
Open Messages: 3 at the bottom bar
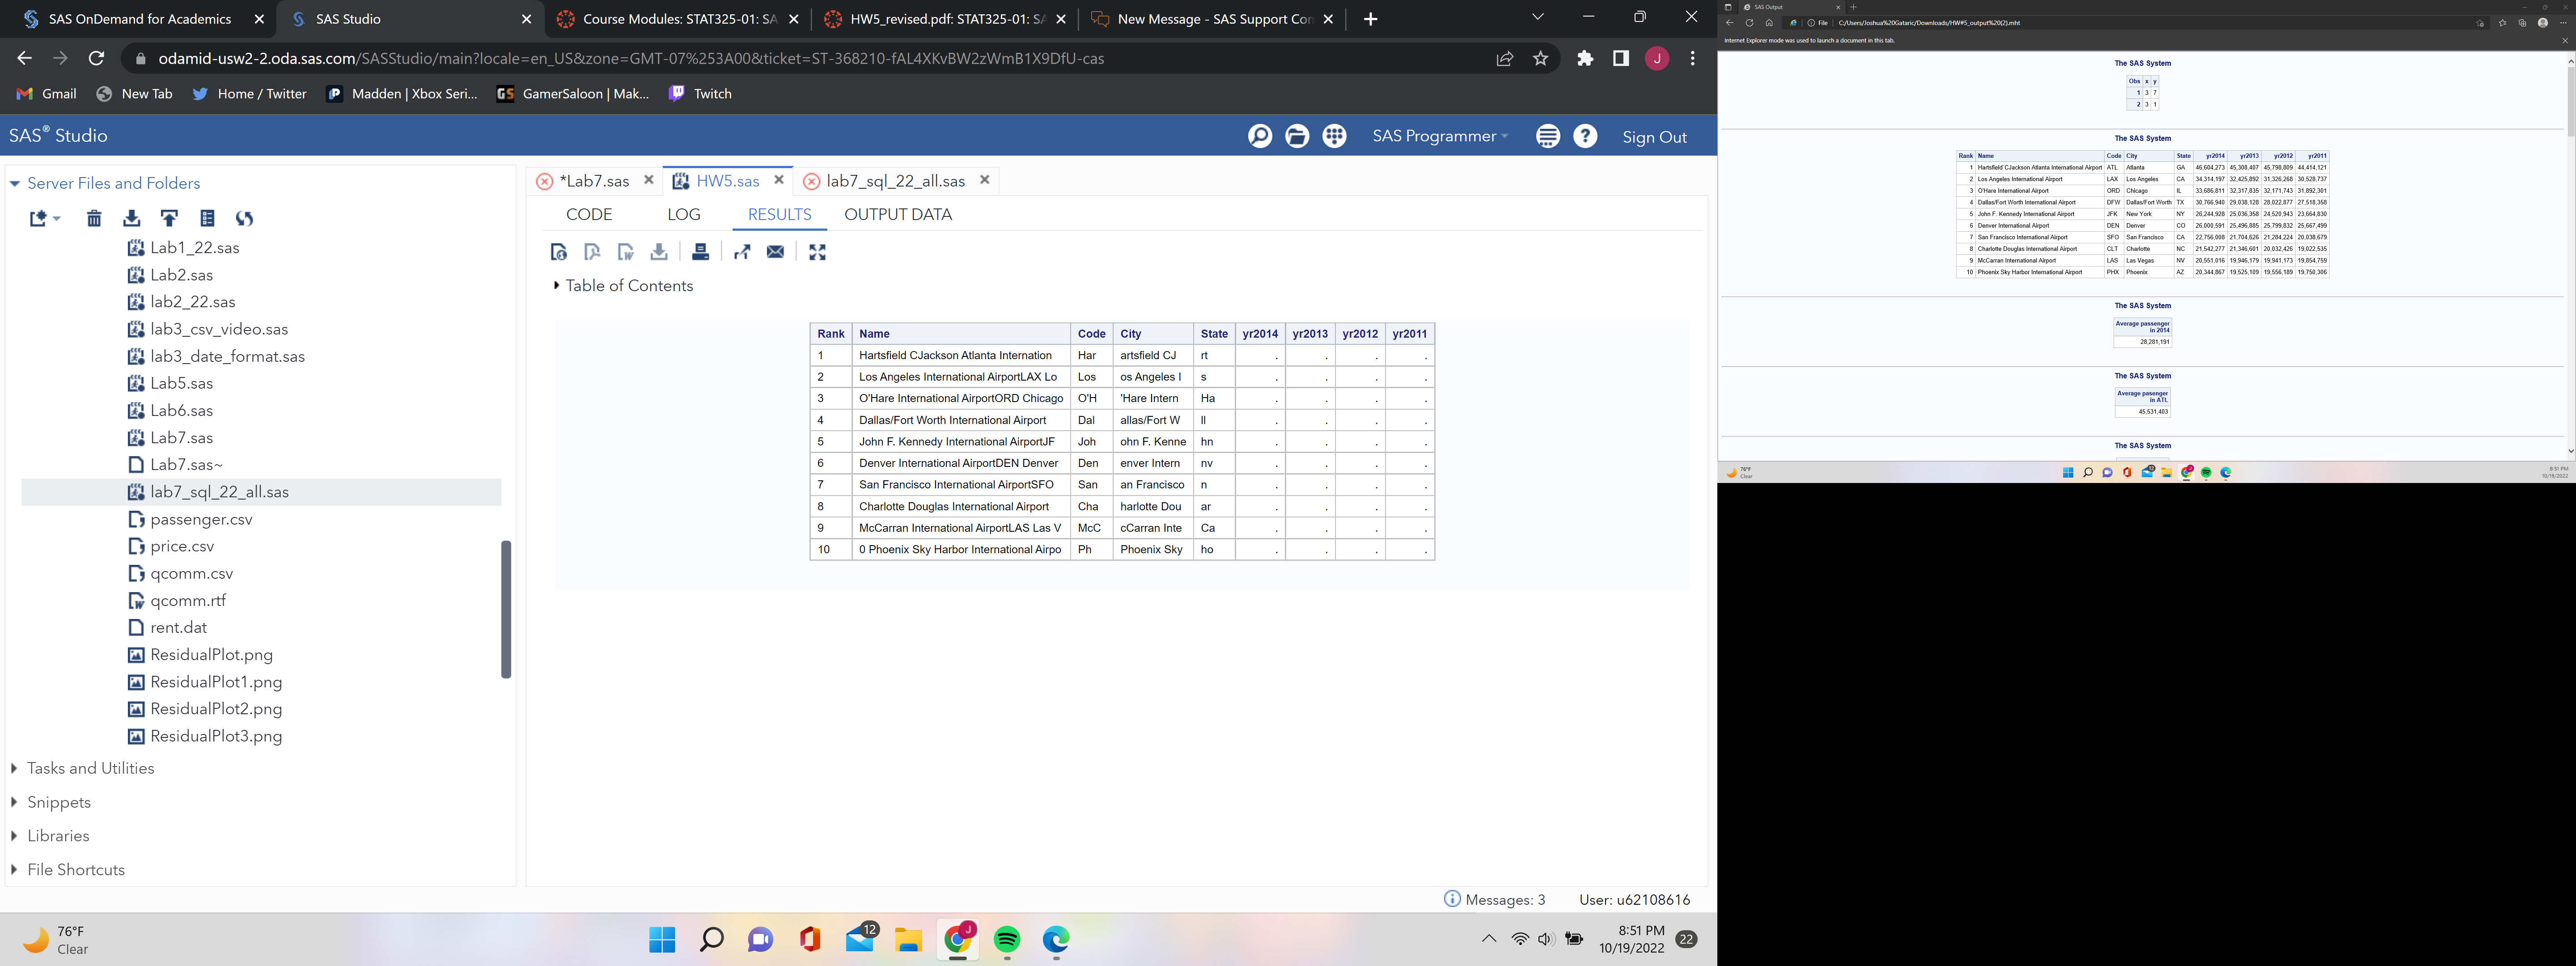pyautogui.click(x=1495, y=899)
